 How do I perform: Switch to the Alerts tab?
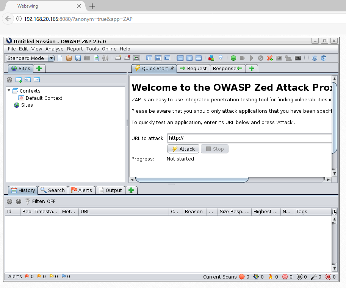pyautogui.click(x=81, y=190)
